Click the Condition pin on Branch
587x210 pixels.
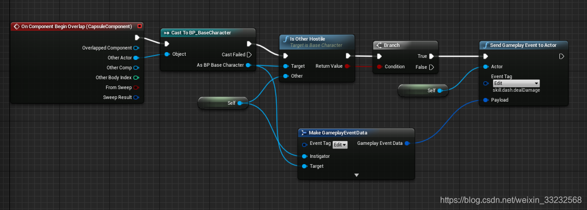coord(379,67)
